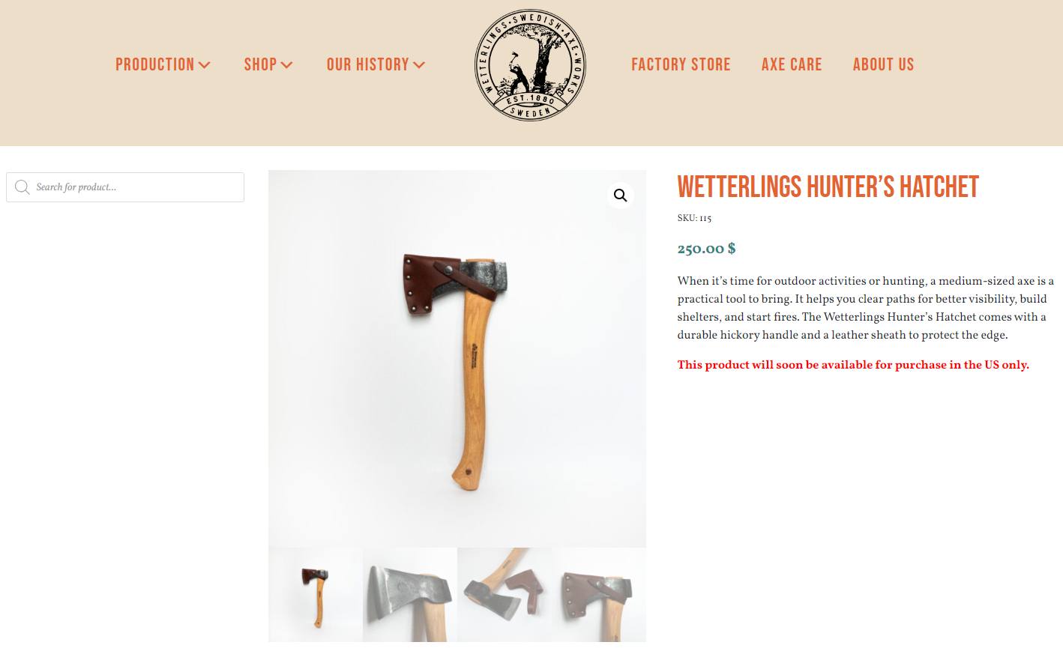Expand the Our History menu chevron
This screenshot has height=657, width=1063.
(419, 65)
